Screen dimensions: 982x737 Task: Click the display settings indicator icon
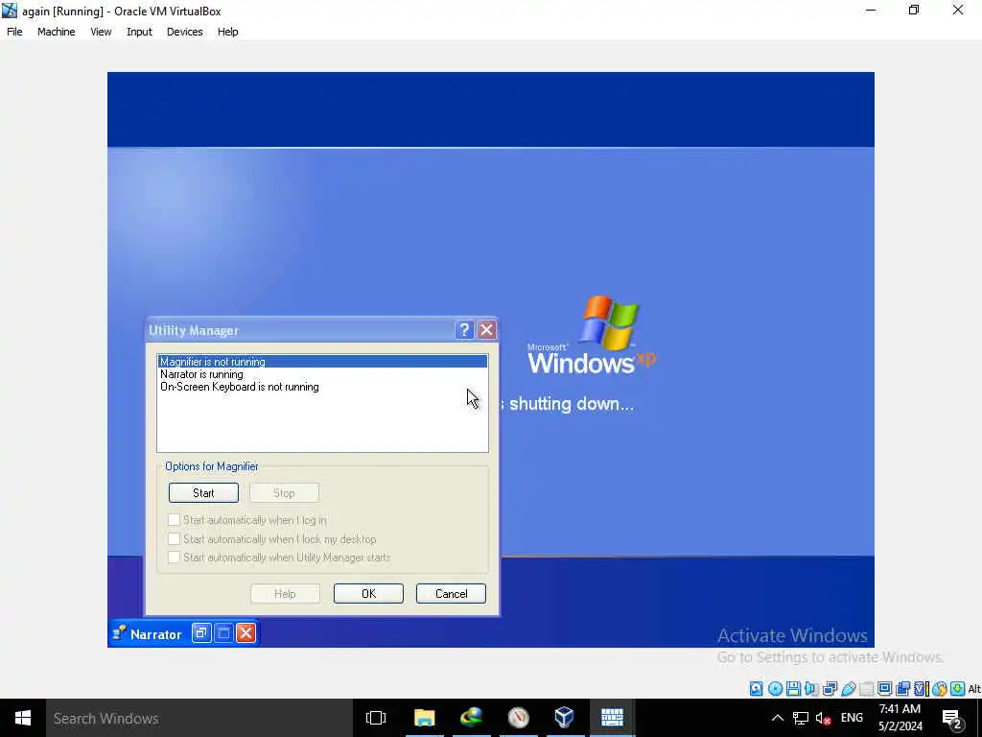pos(884,689)
